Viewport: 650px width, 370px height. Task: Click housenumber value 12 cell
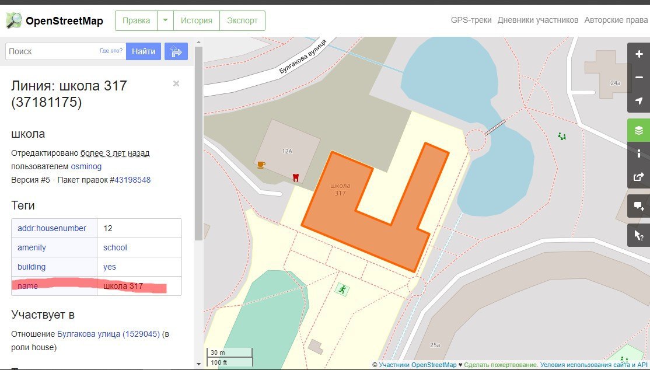139,228
